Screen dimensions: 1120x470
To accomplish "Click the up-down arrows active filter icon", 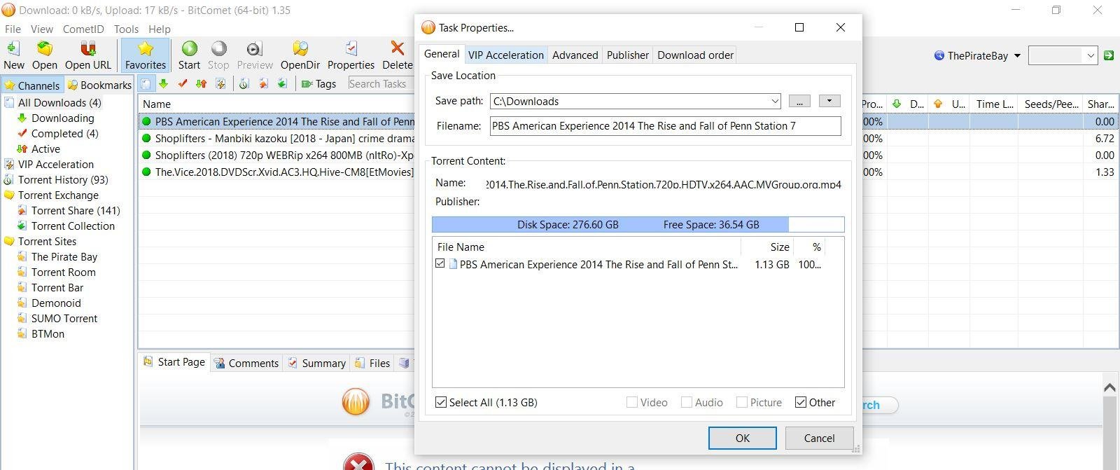I will point(202,84).
